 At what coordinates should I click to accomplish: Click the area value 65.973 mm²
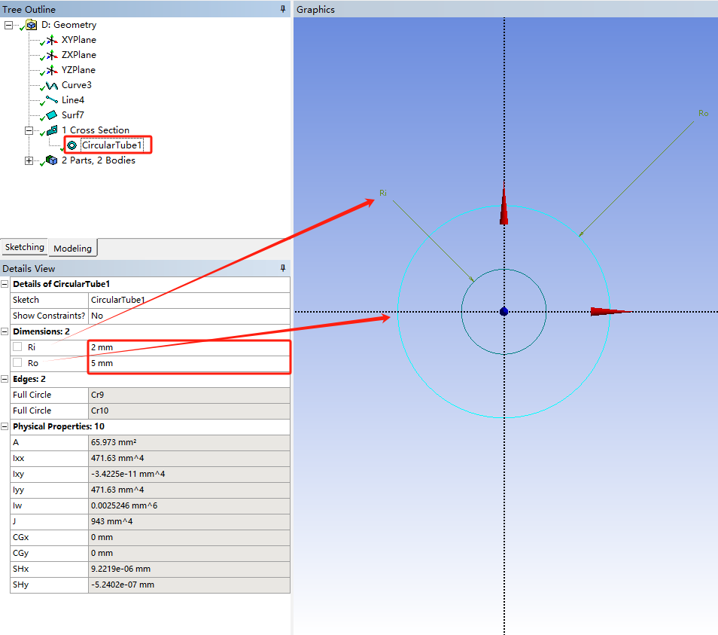pos(189,442)
